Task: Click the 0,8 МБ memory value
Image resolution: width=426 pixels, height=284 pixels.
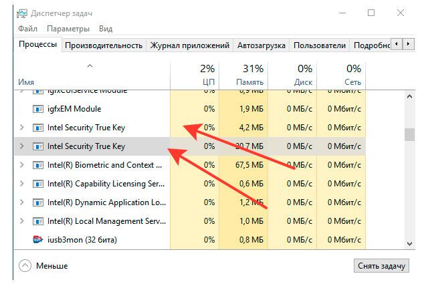Action: point(251,240)
